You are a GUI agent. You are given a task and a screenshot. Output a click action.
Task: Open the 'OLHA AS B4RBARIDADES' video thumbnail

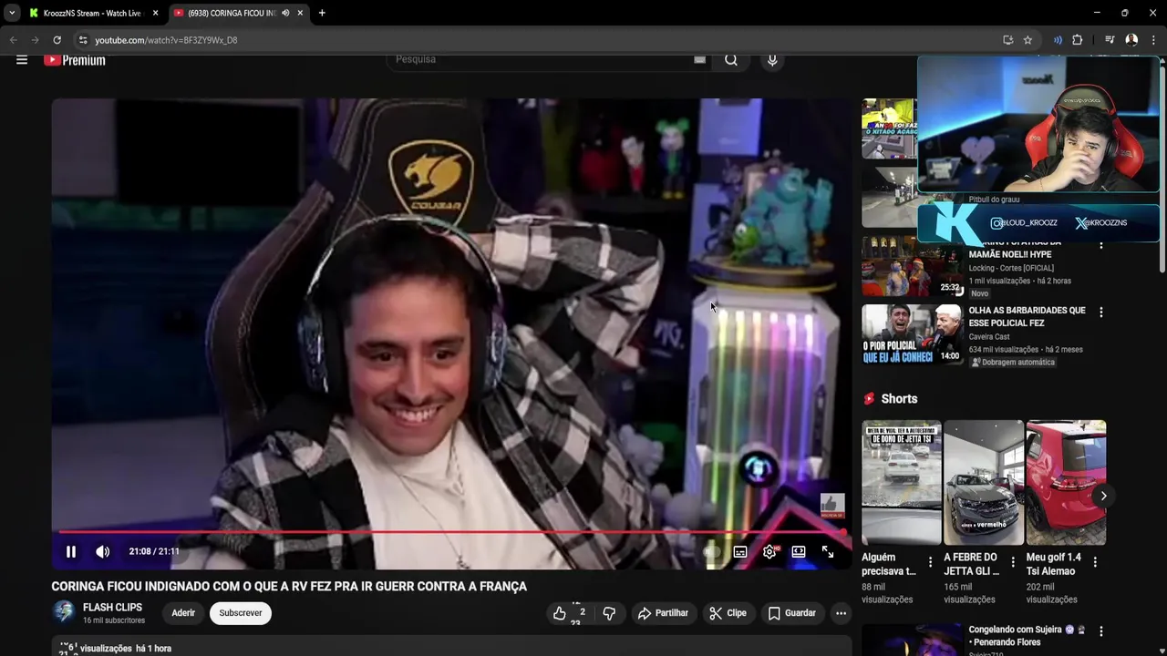(912, 334)
